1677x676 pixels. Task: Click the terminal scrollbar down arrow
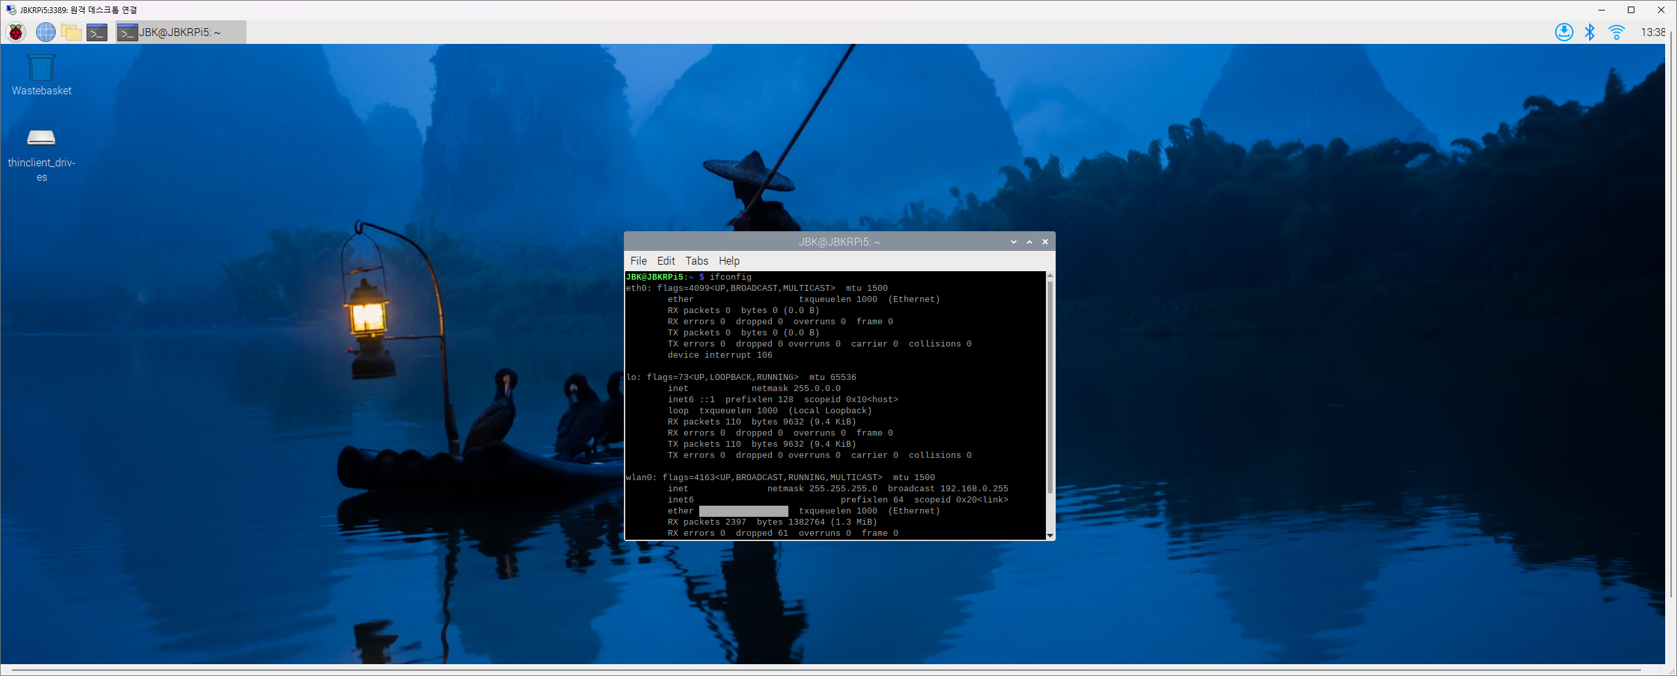pos(1050,535)
